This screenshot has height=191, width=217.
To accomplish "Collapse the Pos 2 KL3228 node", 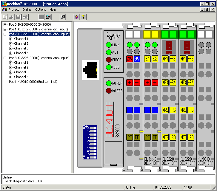I will pyautogui.click(x=5, y=34).
